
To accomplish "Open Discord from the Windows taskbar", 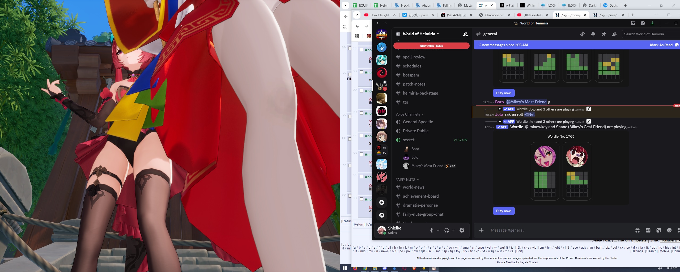I will 385,269.
